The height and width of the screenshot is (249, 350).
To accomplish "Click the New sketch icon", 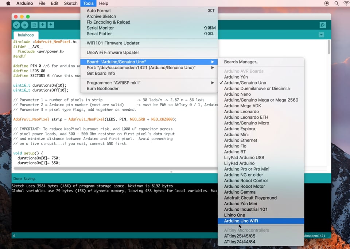I will coord(34,25).
